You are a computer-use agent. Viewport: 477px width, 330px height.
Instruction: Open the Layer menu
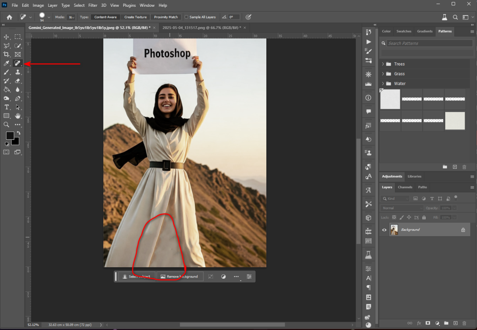click(x=52, y=6)
